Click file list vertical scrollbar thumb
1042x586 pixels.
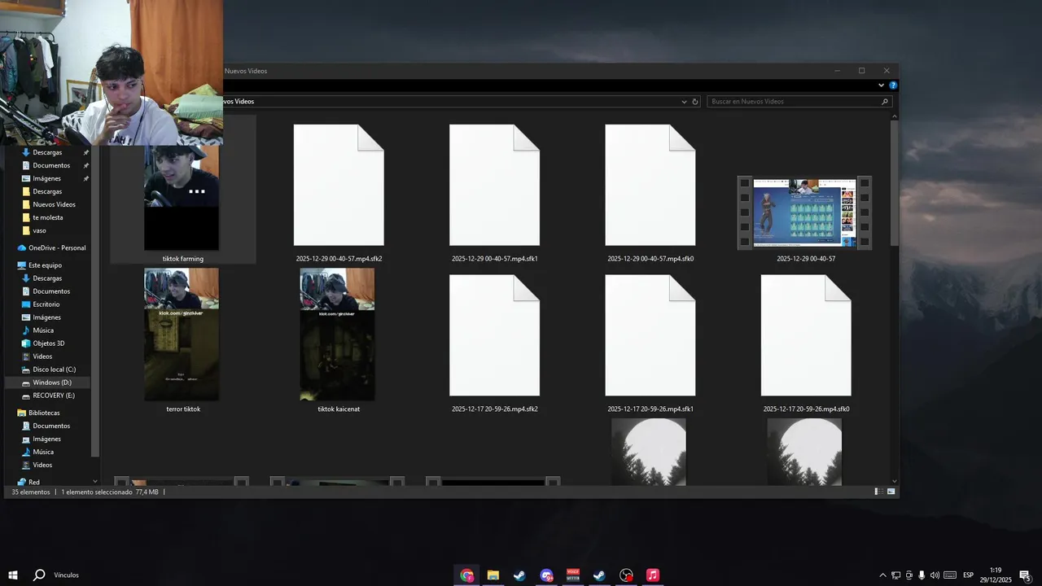pos(895,183)
